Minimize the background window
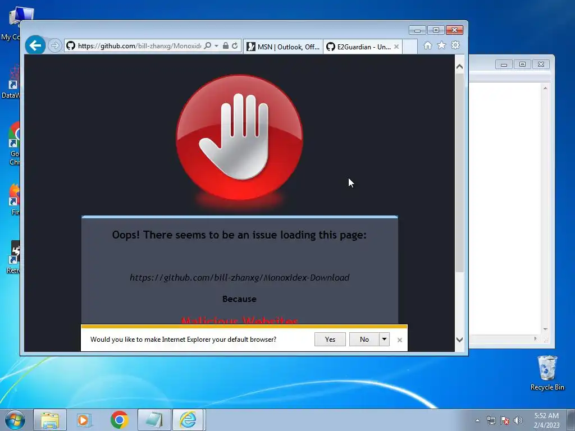The height and width of the screenshot is (431, 575). [504, 65]
